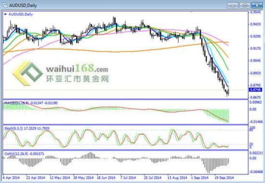This screenshot has height=183, width=265.
Task: Click the 0.8670 price axis value
Action: point(255,97)
